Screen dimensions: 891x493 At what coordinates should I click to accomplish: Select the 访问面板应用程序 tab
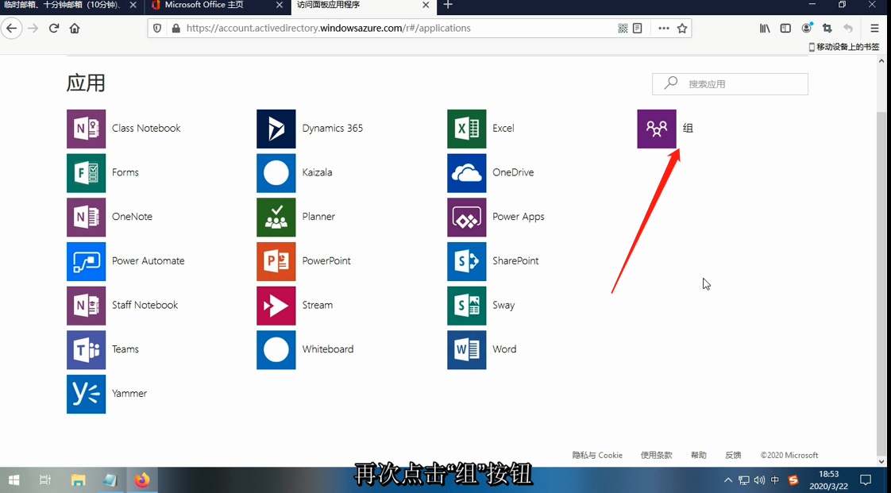point(363,5)
